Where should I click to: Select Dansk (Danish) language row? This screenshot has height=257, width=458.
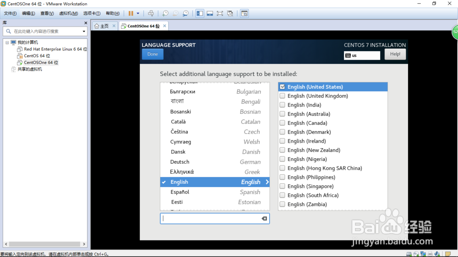tap(215, 152)
